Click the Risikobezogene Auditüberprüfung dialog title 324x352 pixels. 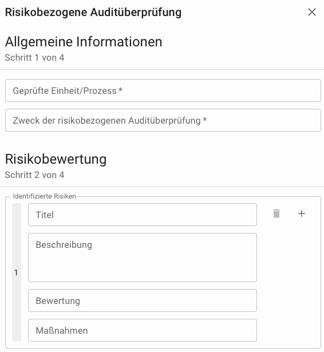93,13
